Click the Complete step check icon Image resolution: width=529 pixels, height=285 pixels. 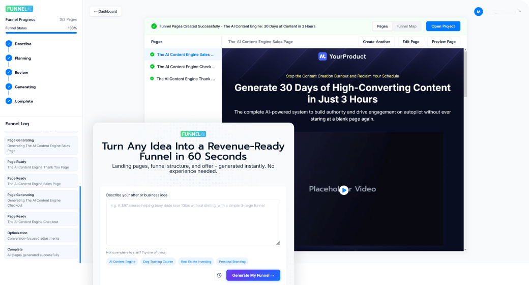[9, 101]
